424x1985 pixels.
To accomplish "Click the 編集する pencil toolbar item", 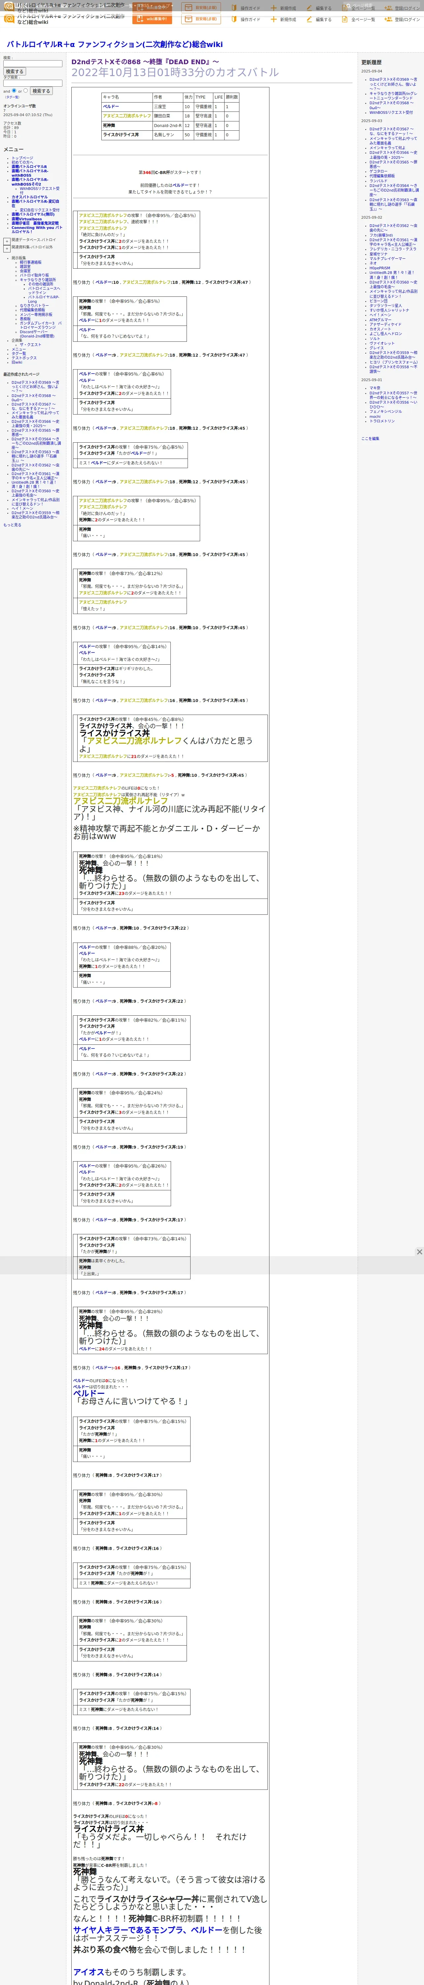I will [319, 19].
